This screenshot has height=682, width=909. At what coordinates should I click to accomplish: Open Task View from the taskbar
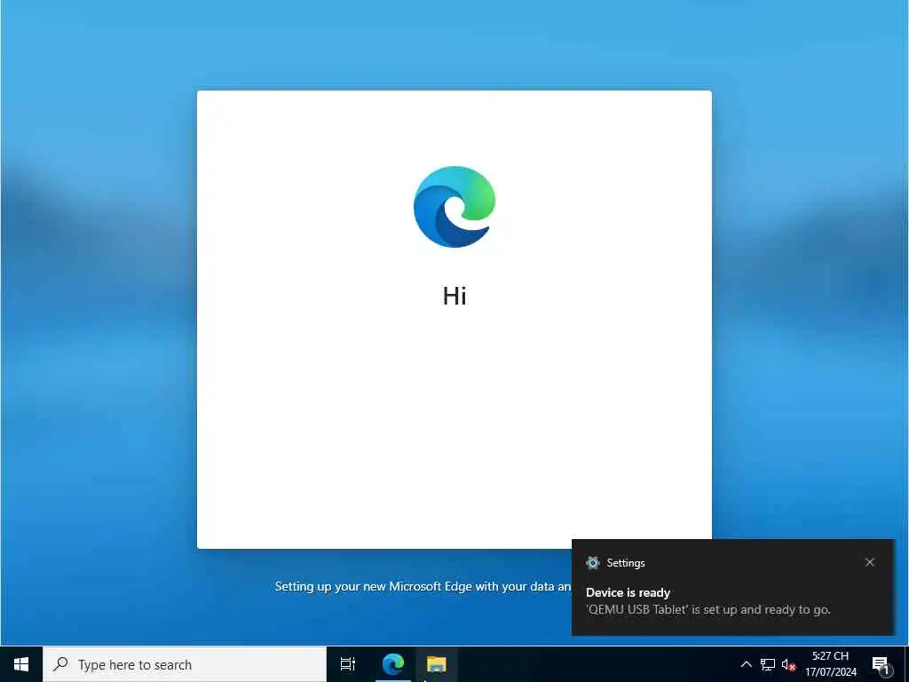pyautogui.click(x=348, y=664)
